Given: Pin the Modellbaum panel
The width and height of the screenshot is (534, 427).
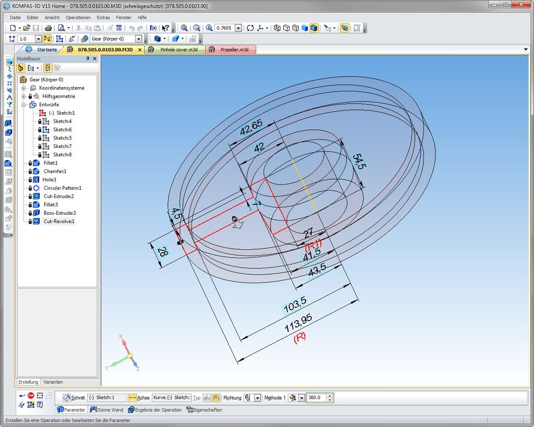Looking at the screenshot, I should tap(88, 58).
